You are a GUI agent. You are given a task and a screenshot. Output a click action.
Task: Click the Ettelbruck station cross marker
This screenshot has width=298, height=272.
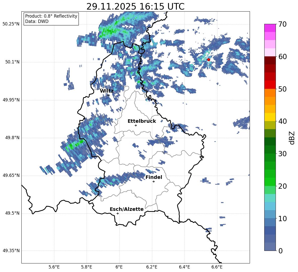pyautogui.click(x=136, y=125)
